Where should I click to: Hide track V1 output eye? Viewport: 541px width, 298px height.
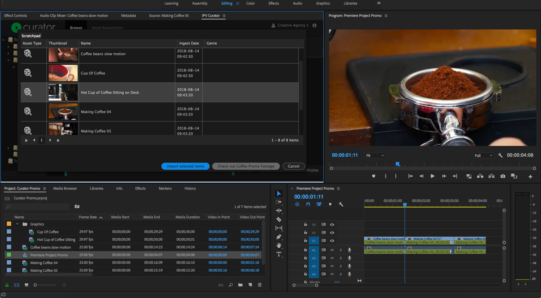point(332,241)
